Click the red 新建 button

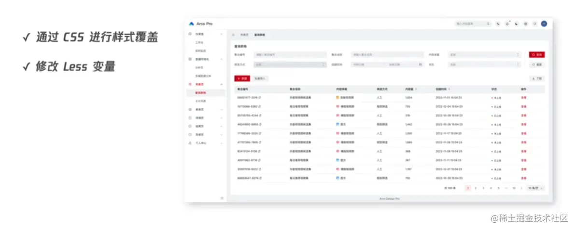click(242, 78)
